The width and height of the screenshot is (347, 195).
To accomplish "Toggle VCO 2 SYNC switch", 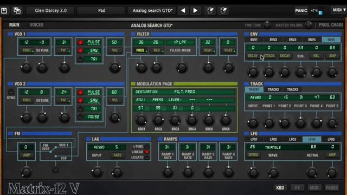I will click(x=11, y=91).
